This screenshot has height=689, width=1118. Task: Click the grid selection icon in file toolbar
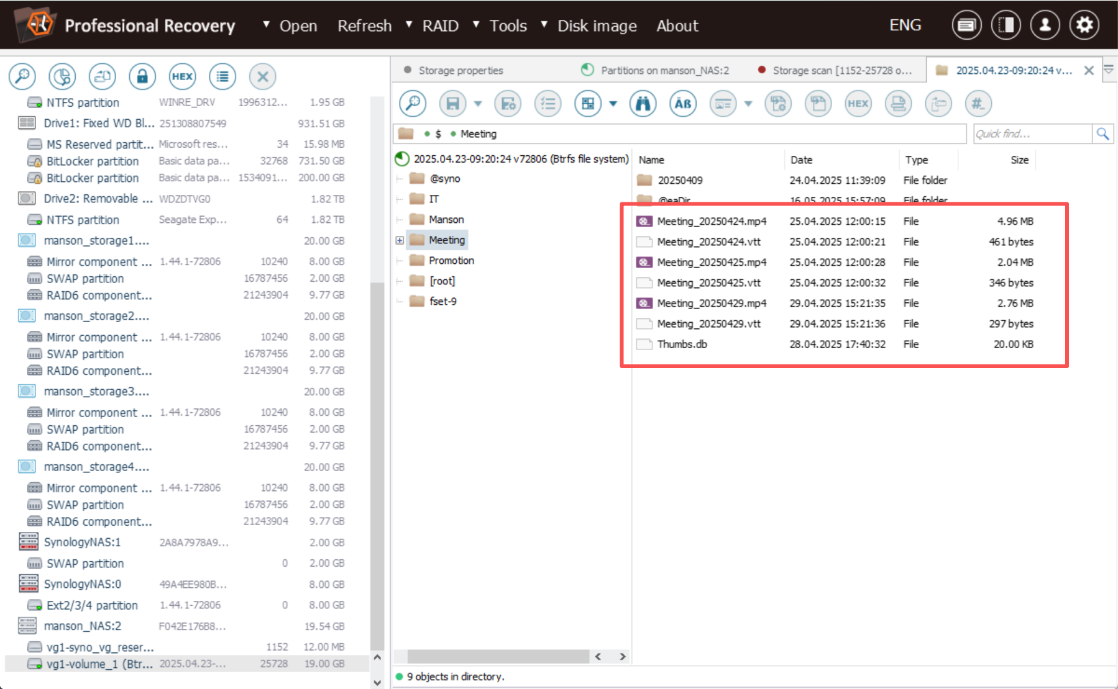(x=588, y=104)
